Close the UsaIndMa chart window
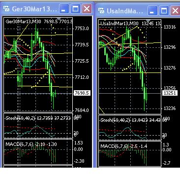Image resolution: width=180 pixels, height=178 pixels. point(175,11)
